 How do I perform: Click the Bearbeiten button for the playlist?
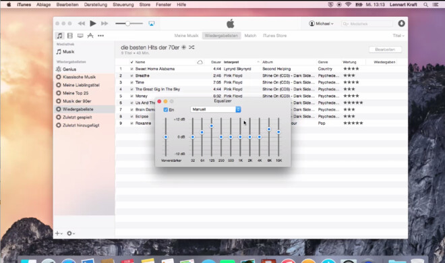385,49
